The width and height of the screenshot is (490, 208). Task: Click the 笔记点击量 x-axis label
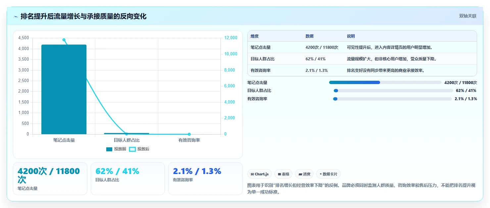point(64,140)
